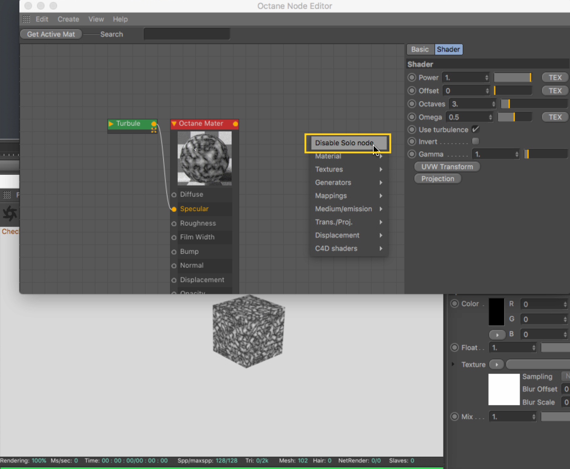Enable the Invert checkbox
The width and height of the screenshot is (570, 469).
pos(476,141)
